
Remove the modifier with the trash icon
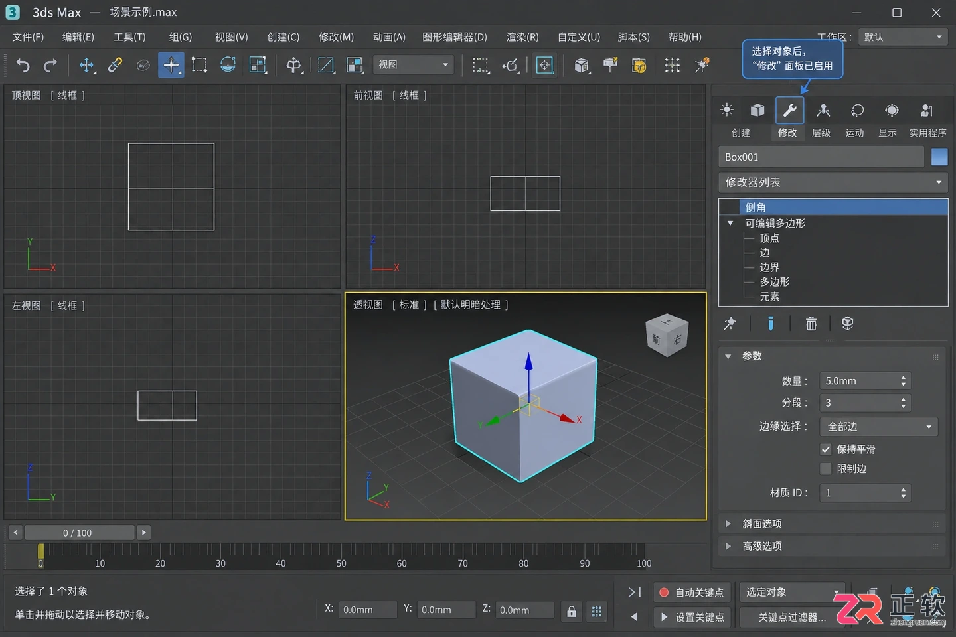pos(811,323)
